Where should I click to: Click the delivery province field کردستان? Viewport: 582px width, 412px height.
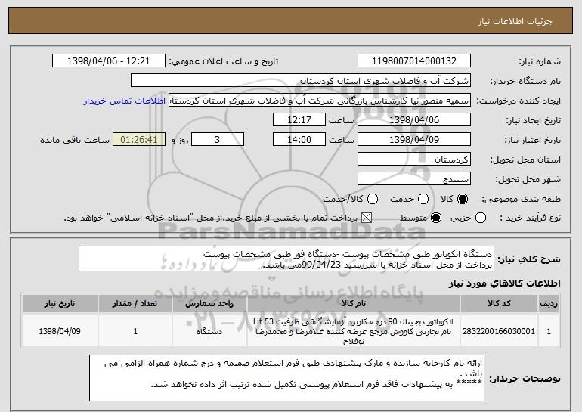[x=414, y=160]
